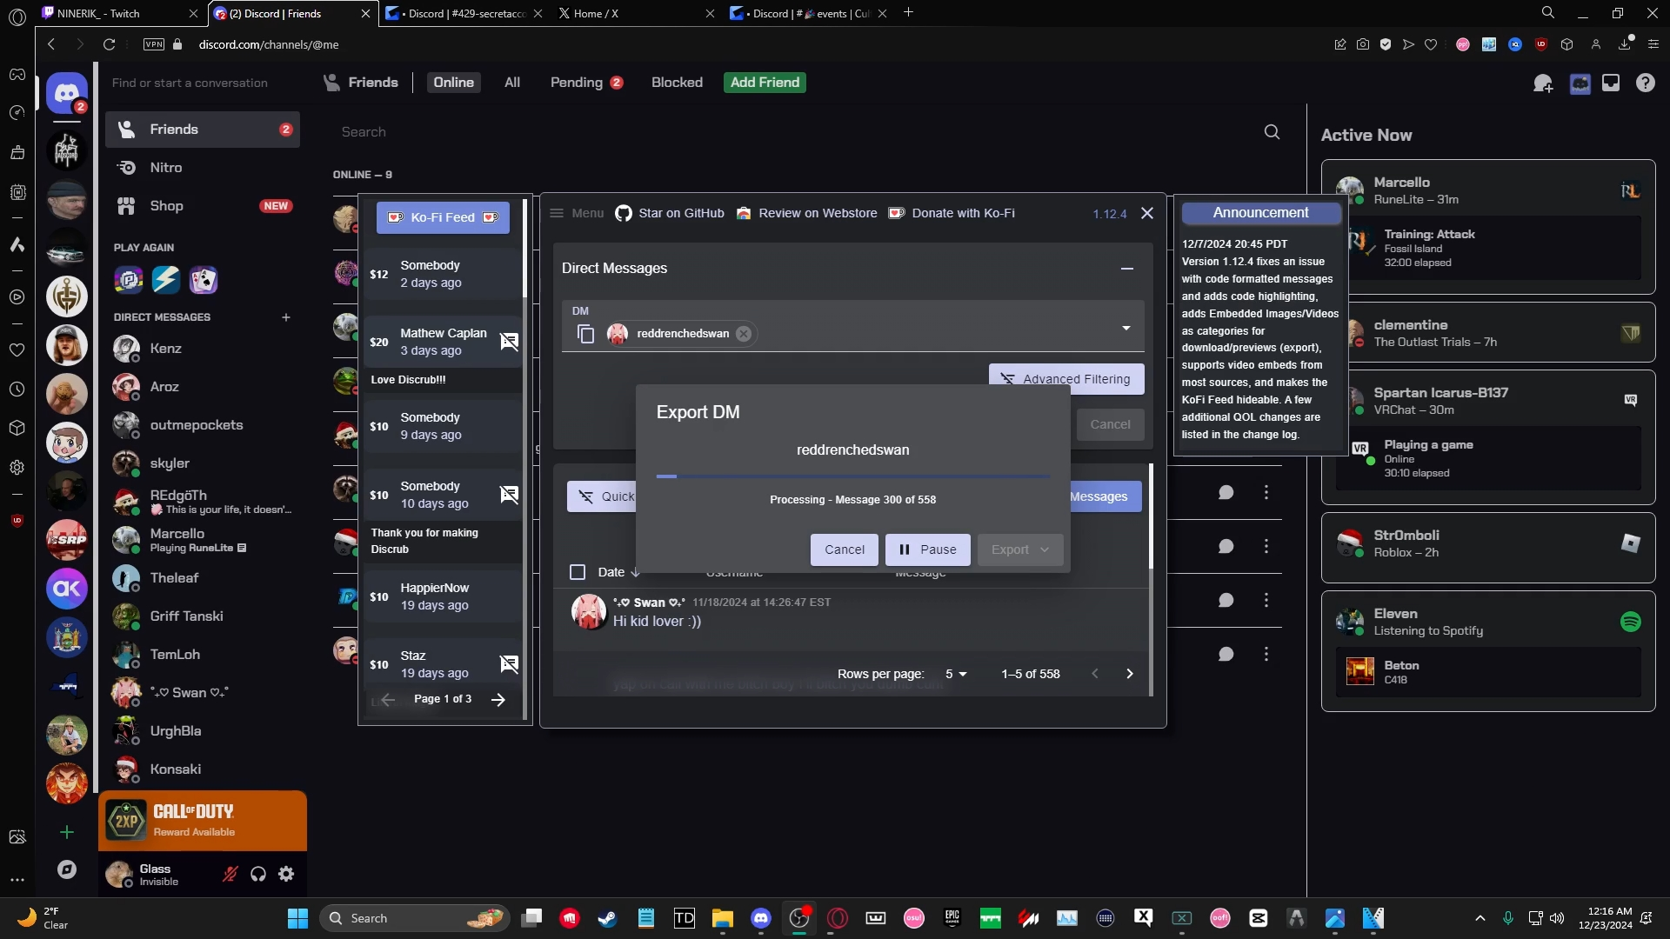Create a new DM with plus icon
The image size is (1670, 939).
click(x=286, y=317)
